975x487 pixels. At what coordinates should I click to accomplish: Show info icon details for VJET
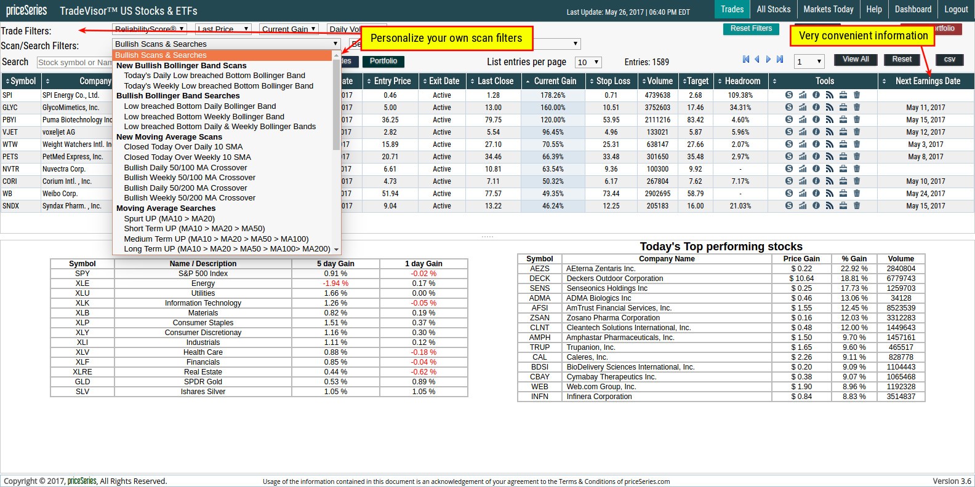point(816,132)
